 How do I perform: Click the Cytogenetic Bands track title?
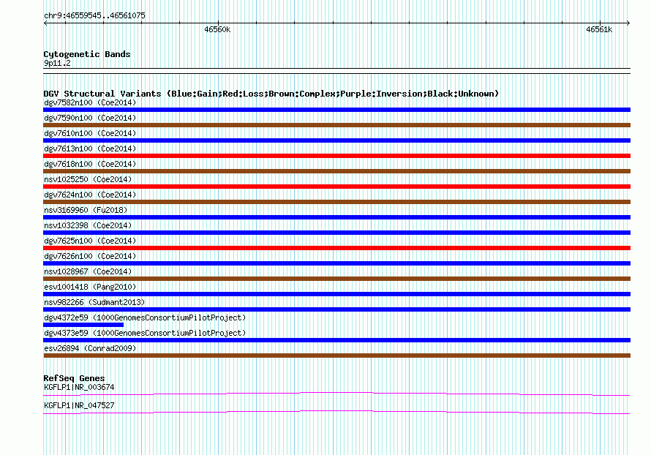(87, 54)
